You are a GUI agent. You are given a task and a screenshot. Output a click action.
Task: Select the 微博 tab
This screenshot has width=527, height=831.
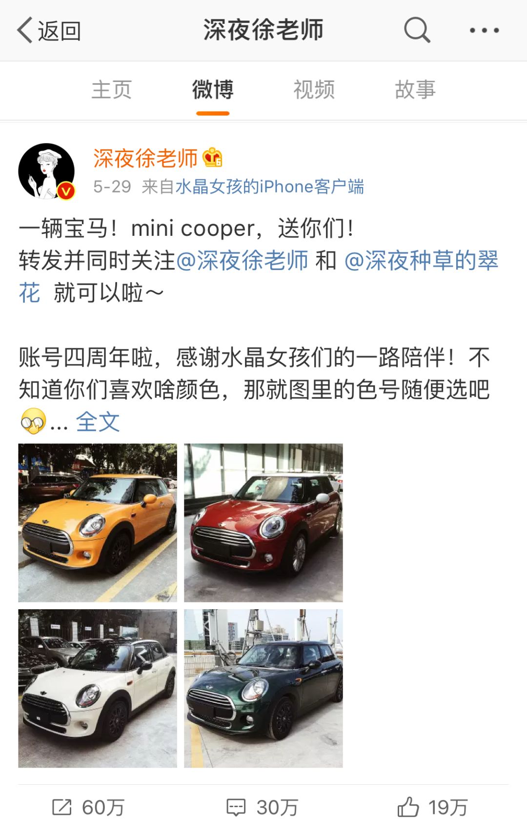[x=213, y=90]
